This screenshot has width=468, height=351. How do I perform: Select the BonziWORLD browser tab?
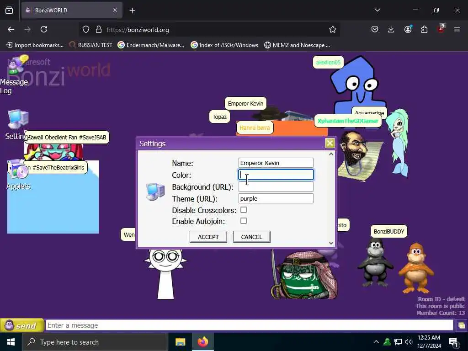pos(72,11)
